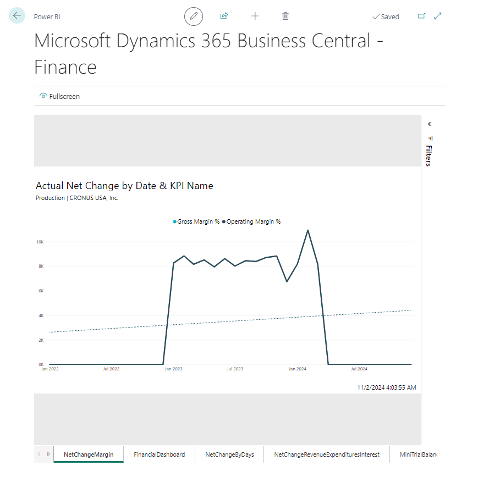Screen dimensions: 478x477
Task: Click the share icon
Action: [224, 16]
